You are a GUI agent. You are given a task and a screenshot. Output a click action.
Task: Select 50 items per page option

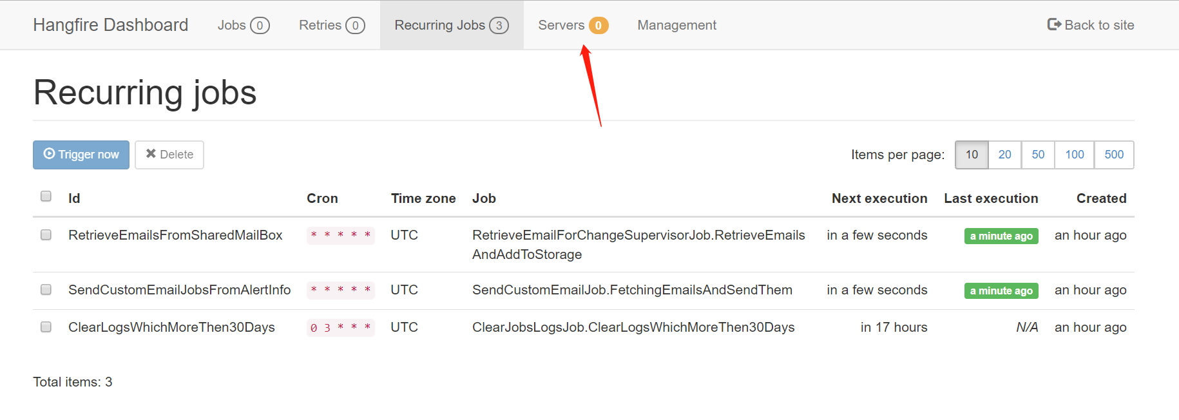point(1038,155)
